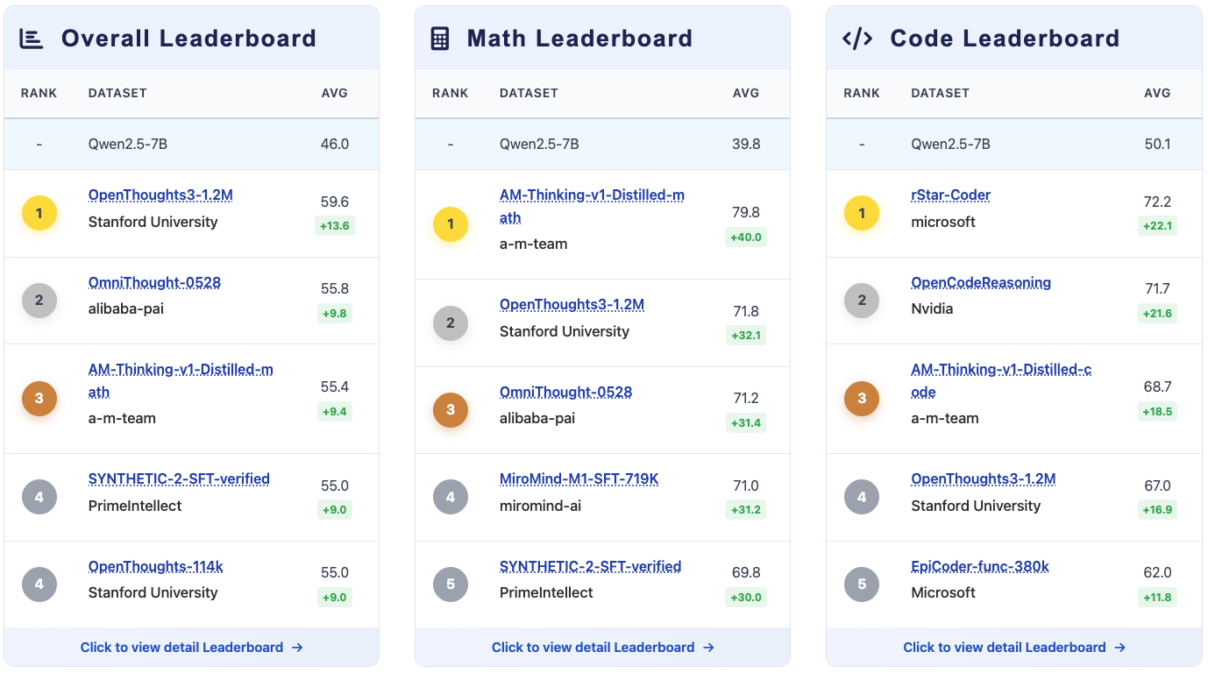Open the OpenThoughts-114k dataset link

pos(156,567)
